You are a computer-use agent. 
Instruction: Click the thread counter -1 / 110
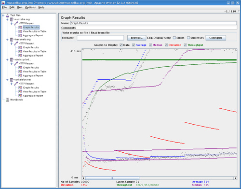tap(230, 11)
